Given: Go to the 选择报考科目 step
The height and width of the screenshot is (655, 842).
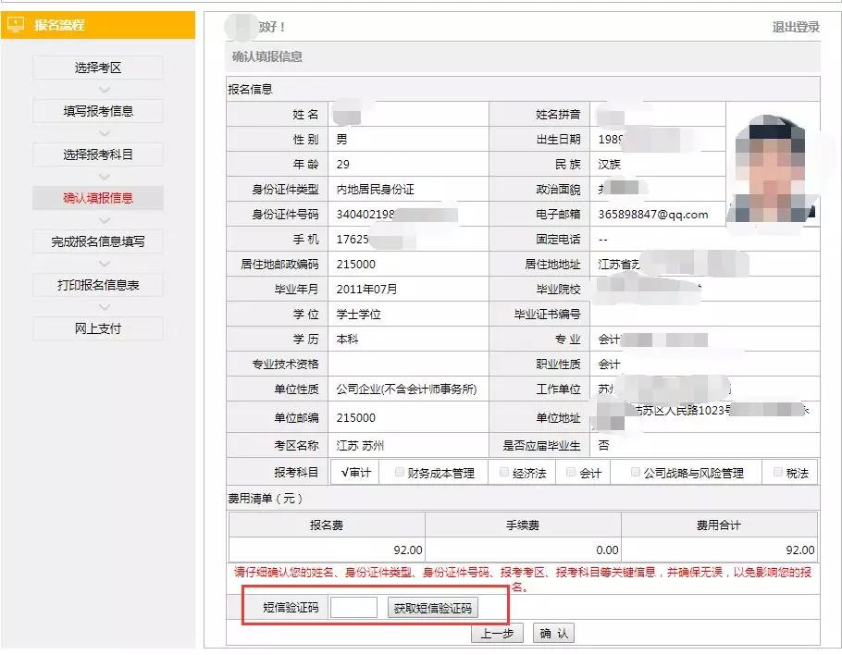Looking at the screenshot, I should pos(98,154).
